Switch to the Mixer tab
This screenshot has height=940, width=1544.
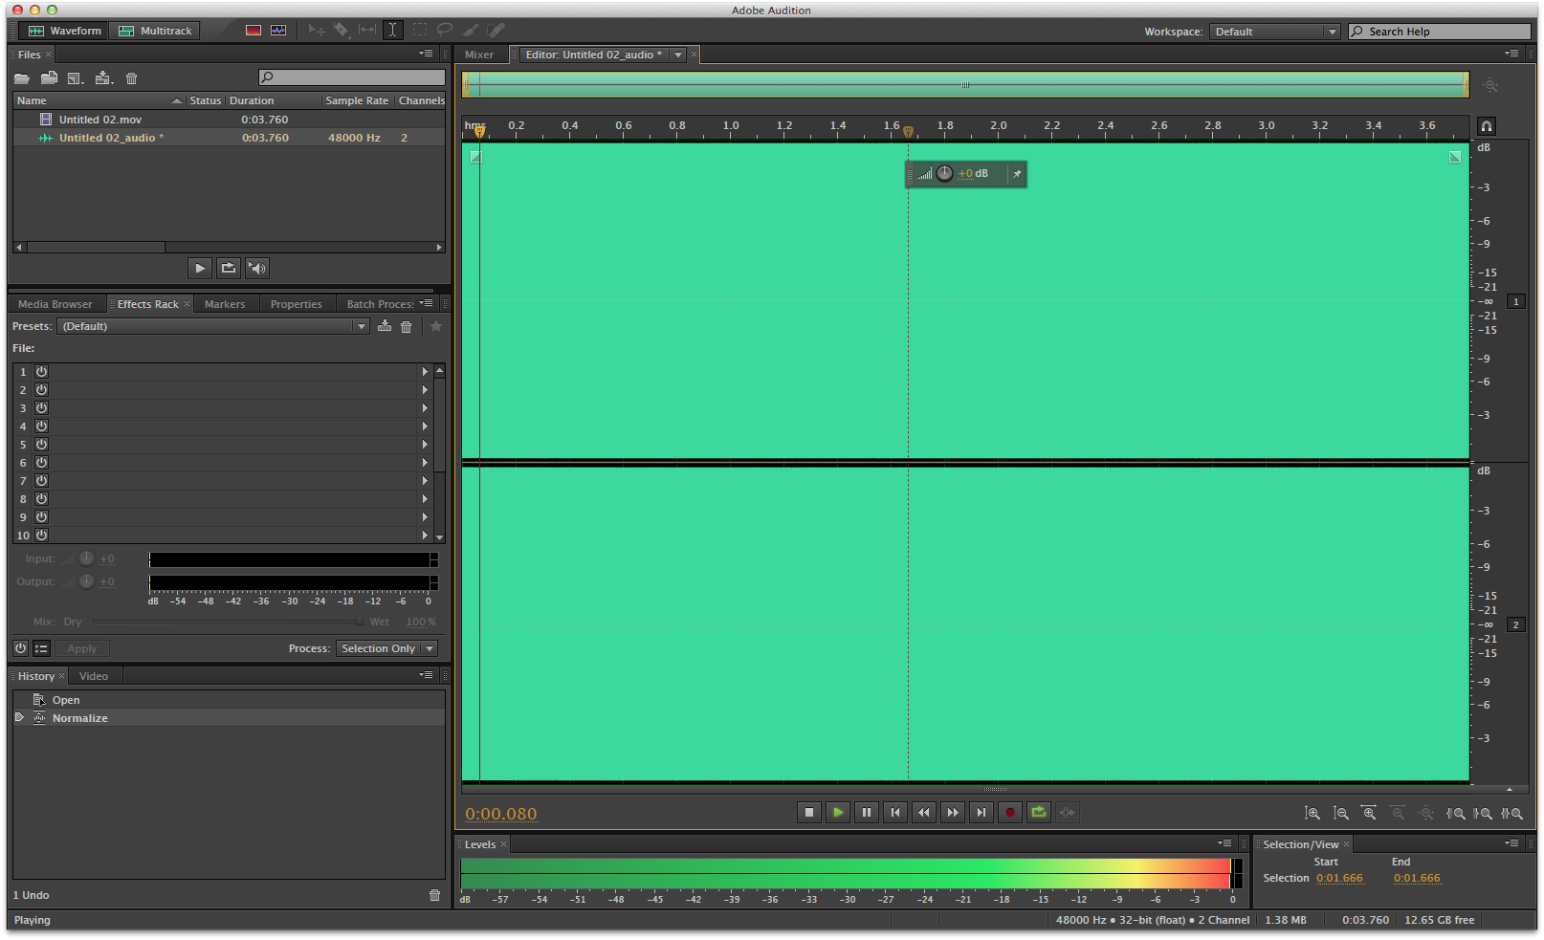pyautogui.click(x=479, y=55)
